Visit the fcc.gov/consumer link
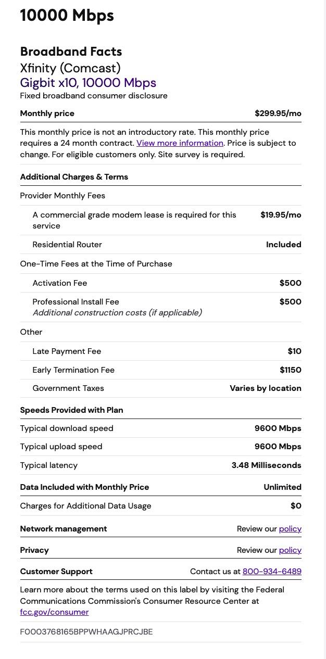This screenshot has width=326, height=659. tap(54, 612)
